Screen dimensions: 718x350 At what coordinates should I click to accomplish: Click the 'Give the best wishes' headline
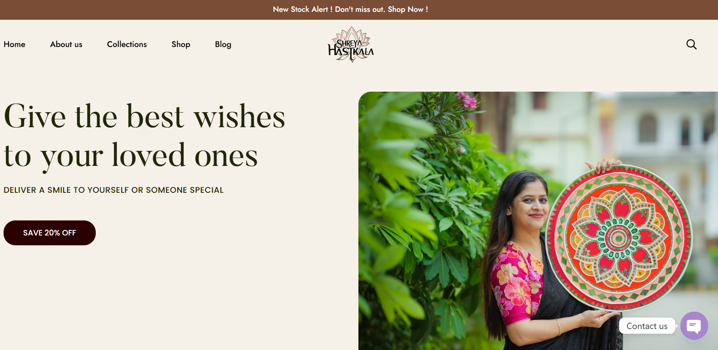(x=144, y=117)
